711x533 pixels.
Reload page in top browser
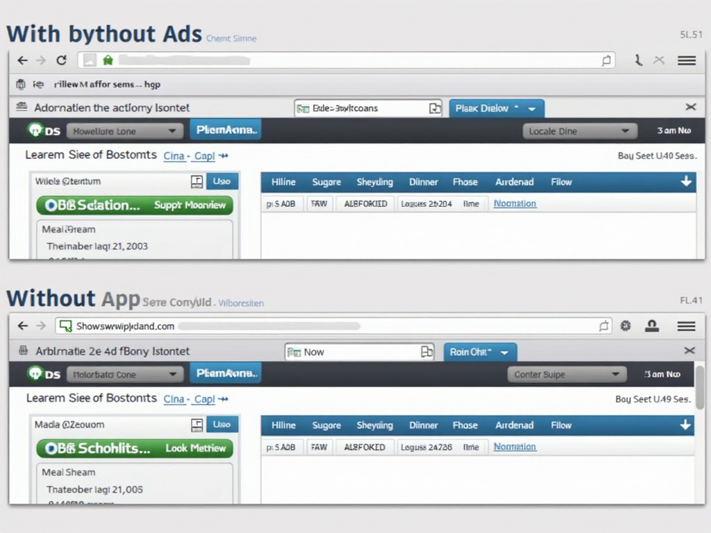click(62, 60)
